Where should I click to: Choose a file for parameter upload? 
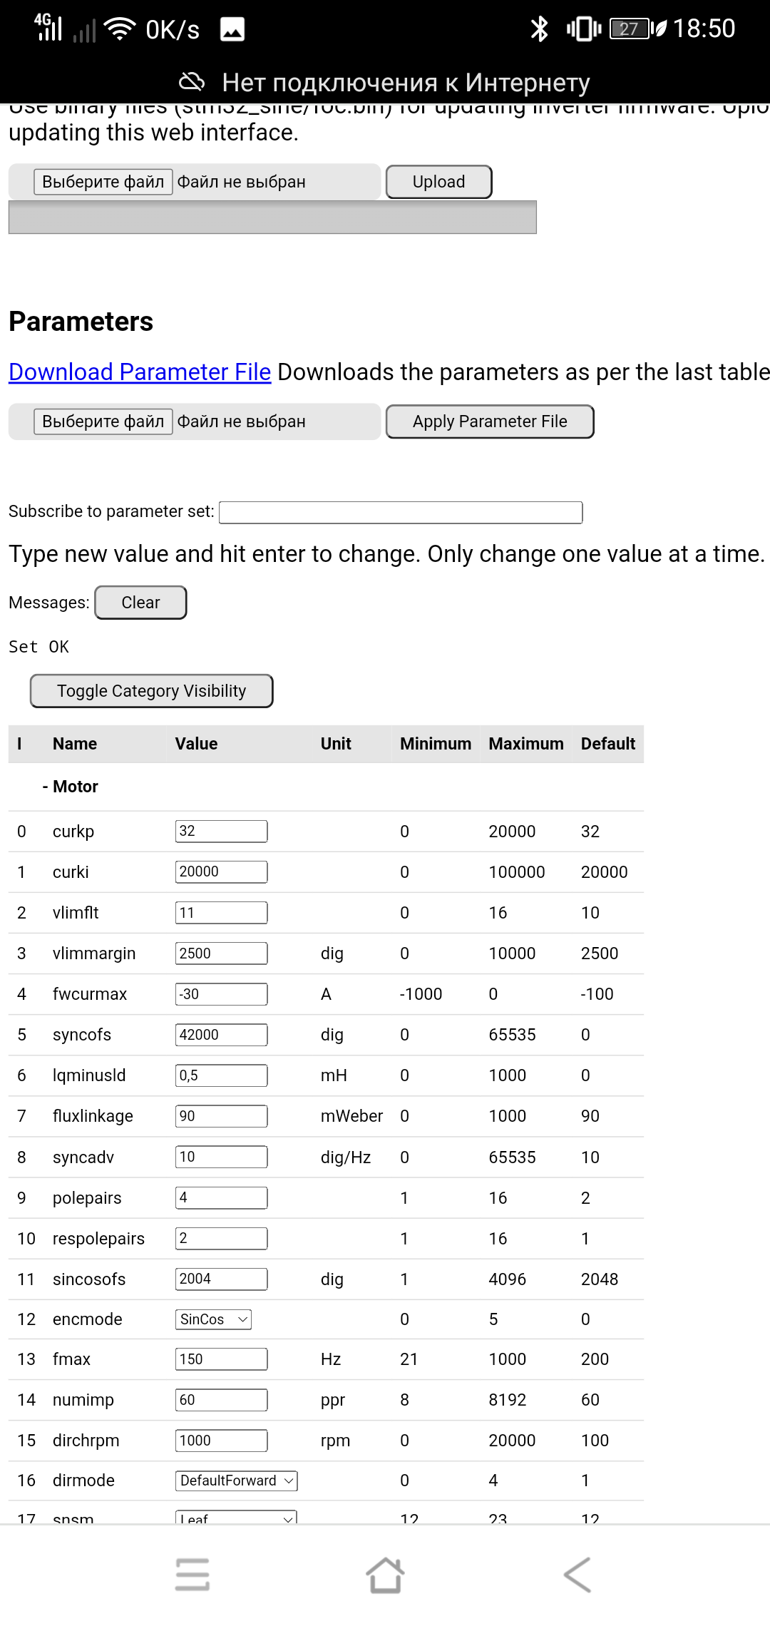point(103,421)
